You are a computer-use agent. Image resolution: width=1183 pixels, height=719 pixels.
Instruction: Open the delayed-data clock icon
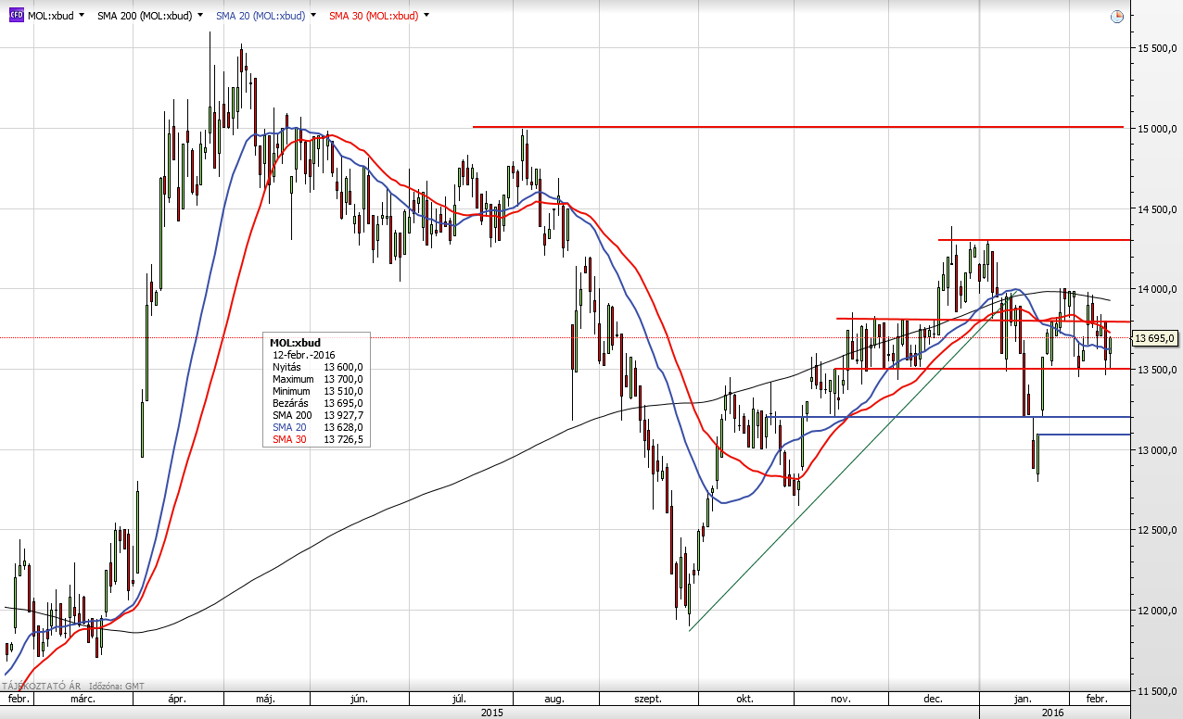click(x=1116, y=16)
